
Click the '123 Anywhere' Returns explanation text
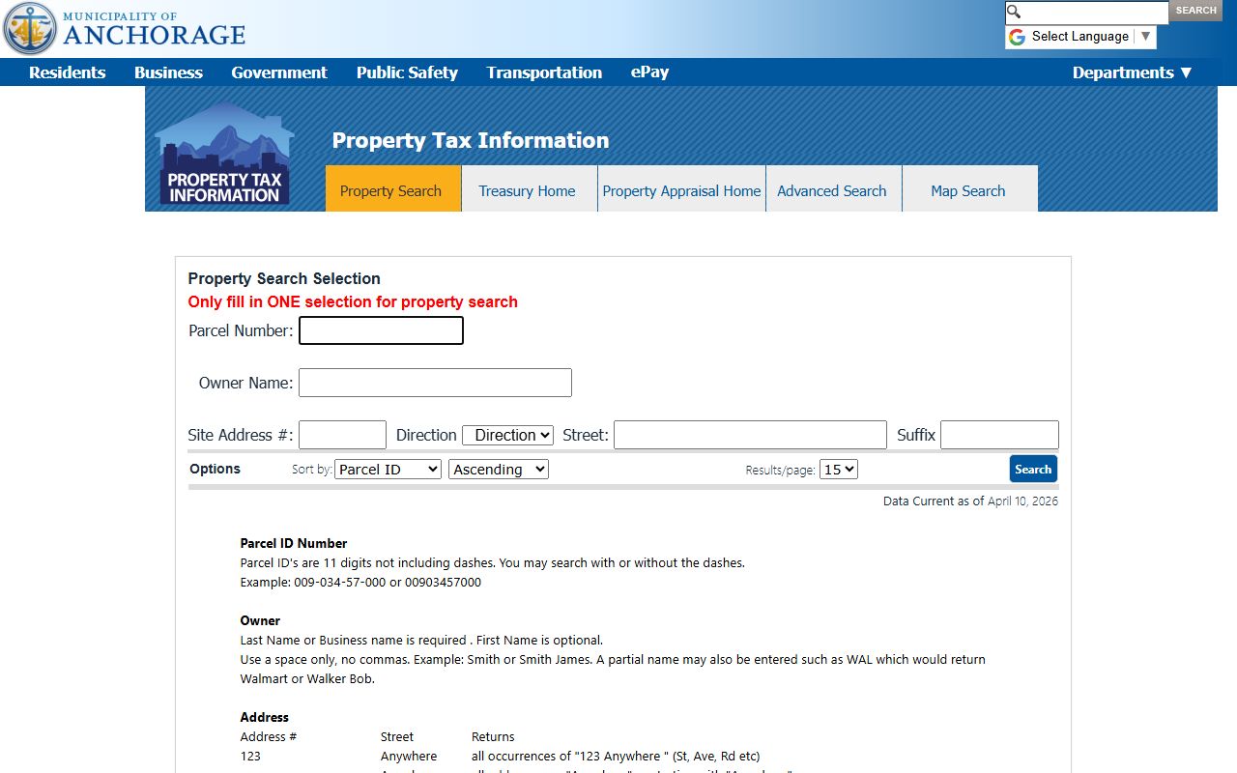[616, 756]
